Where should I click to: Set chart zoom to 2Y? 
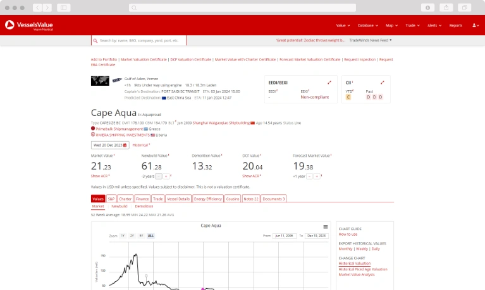[132, 236]
